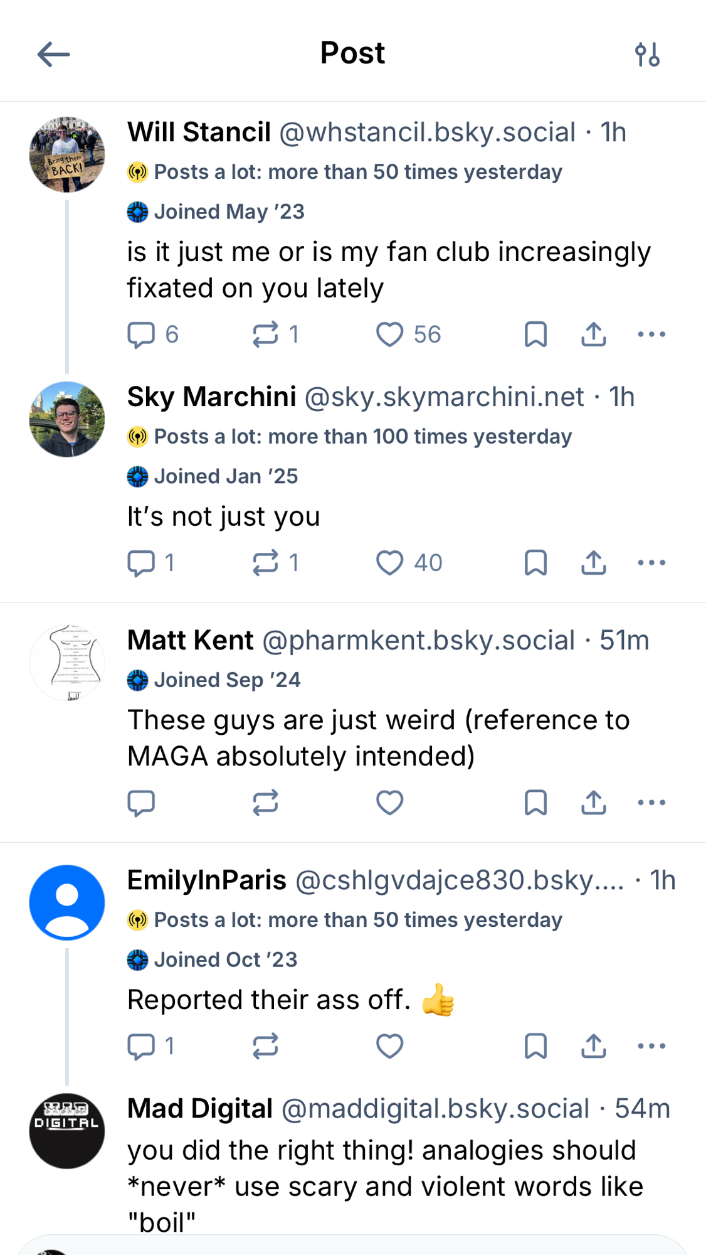
Task: Share EmilyInParis's post
Action: point(593,1046)
